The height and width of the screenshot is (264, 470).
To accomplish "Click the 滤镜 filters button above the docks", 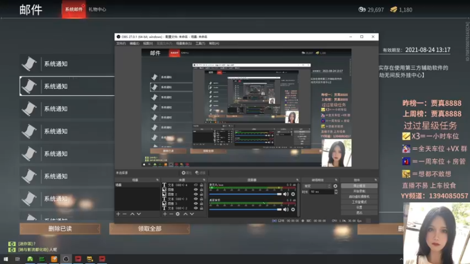I will point(200,173).
